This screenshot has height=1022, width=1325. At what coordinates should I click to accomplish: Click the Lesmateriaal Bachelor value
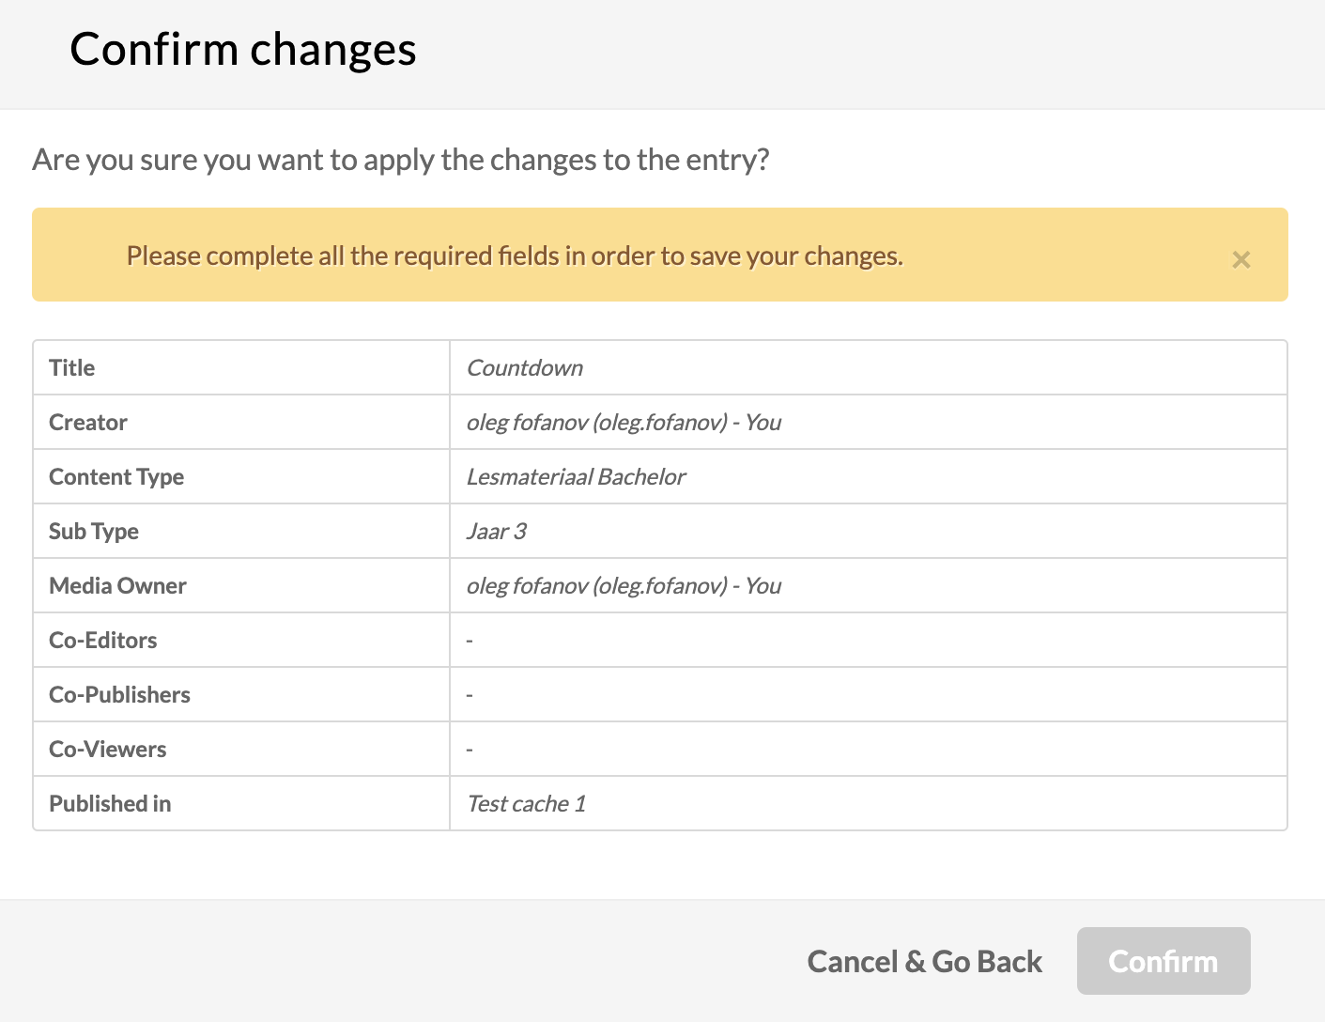(576, 477)
